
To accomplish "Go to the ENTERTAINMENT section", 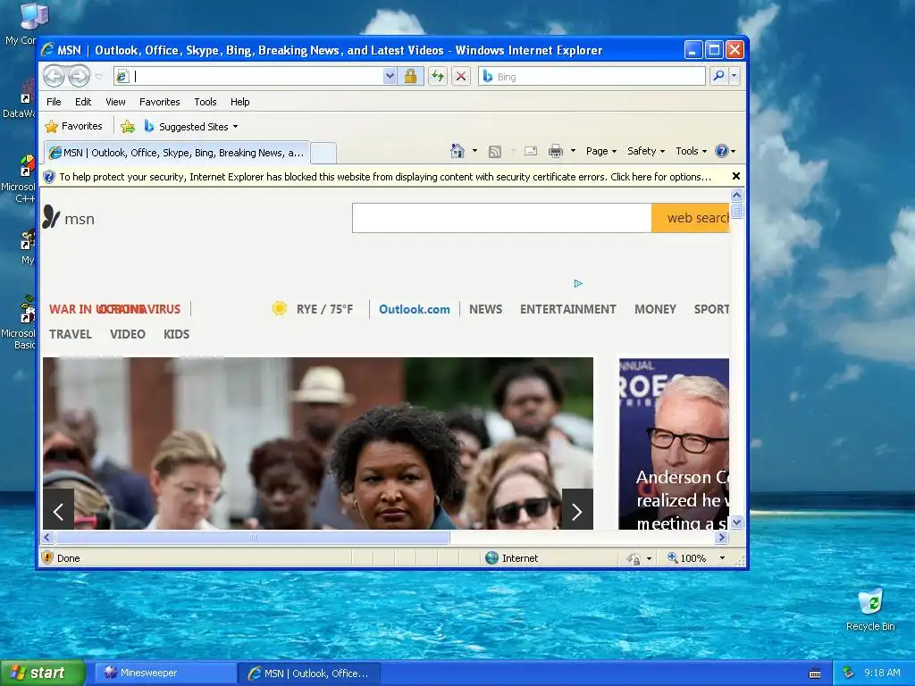I will tap(567, 309).
